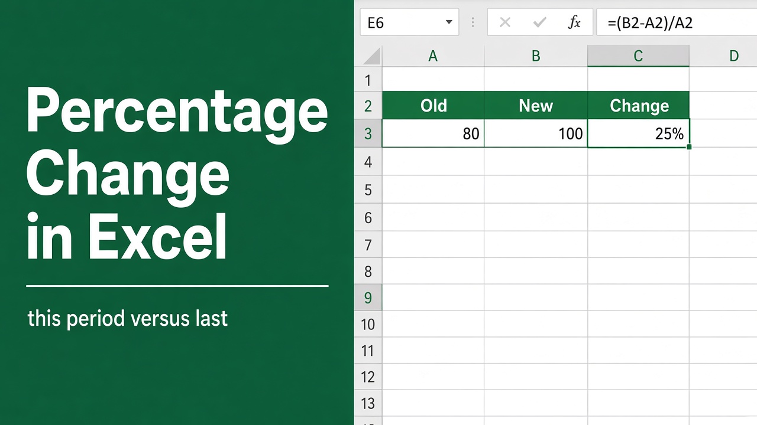Select row 11 header
Image resolution: width=757 pixels, height=425 pixels.
pyautogui.click(x=368, y=351)
